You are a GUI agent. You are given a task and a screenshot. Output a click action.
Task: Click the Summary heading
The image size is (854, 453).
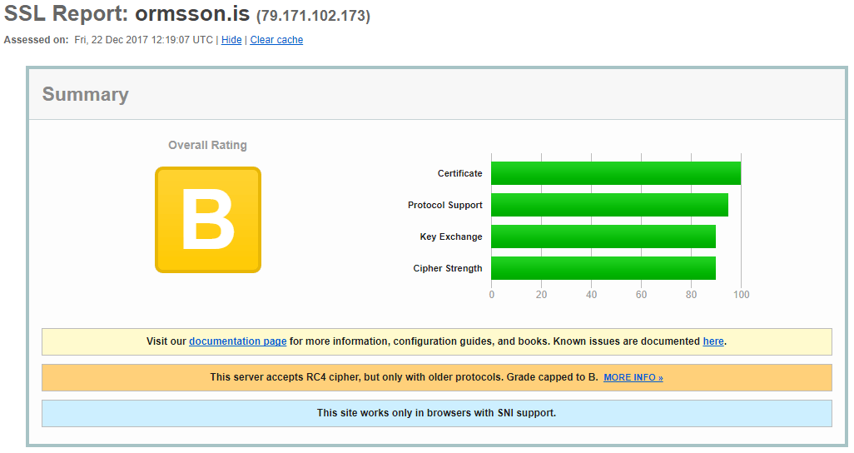(86, 94)
